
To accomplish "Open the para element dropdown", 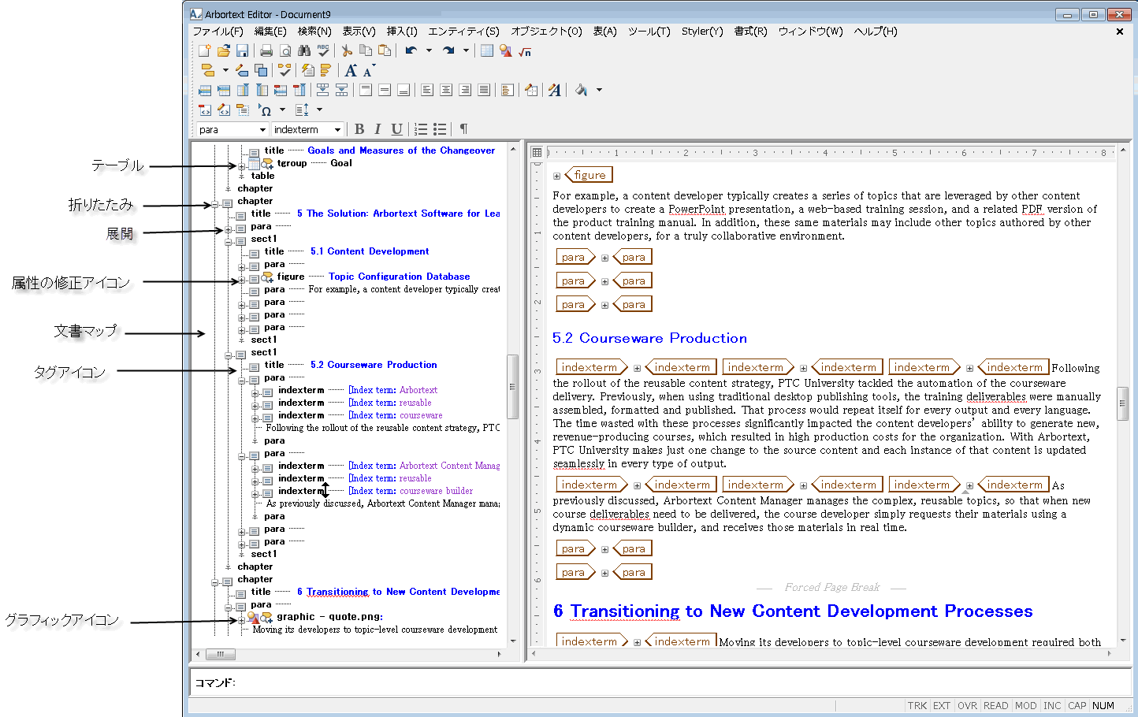I will pyautogui.click(x=262, y=129).
